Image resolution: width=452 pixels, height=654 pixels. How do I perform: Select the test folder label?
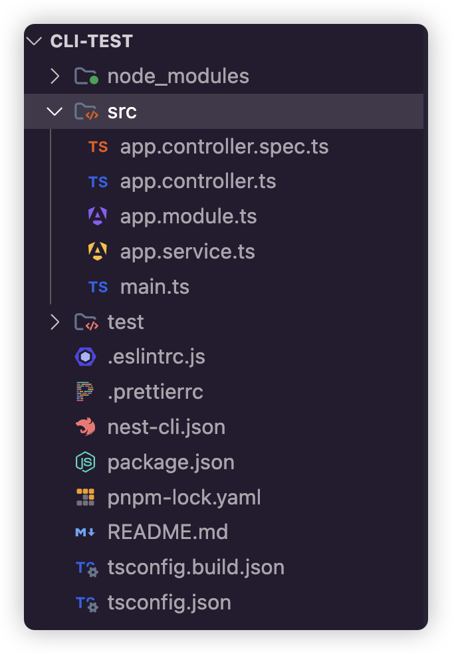pos(126,322)
